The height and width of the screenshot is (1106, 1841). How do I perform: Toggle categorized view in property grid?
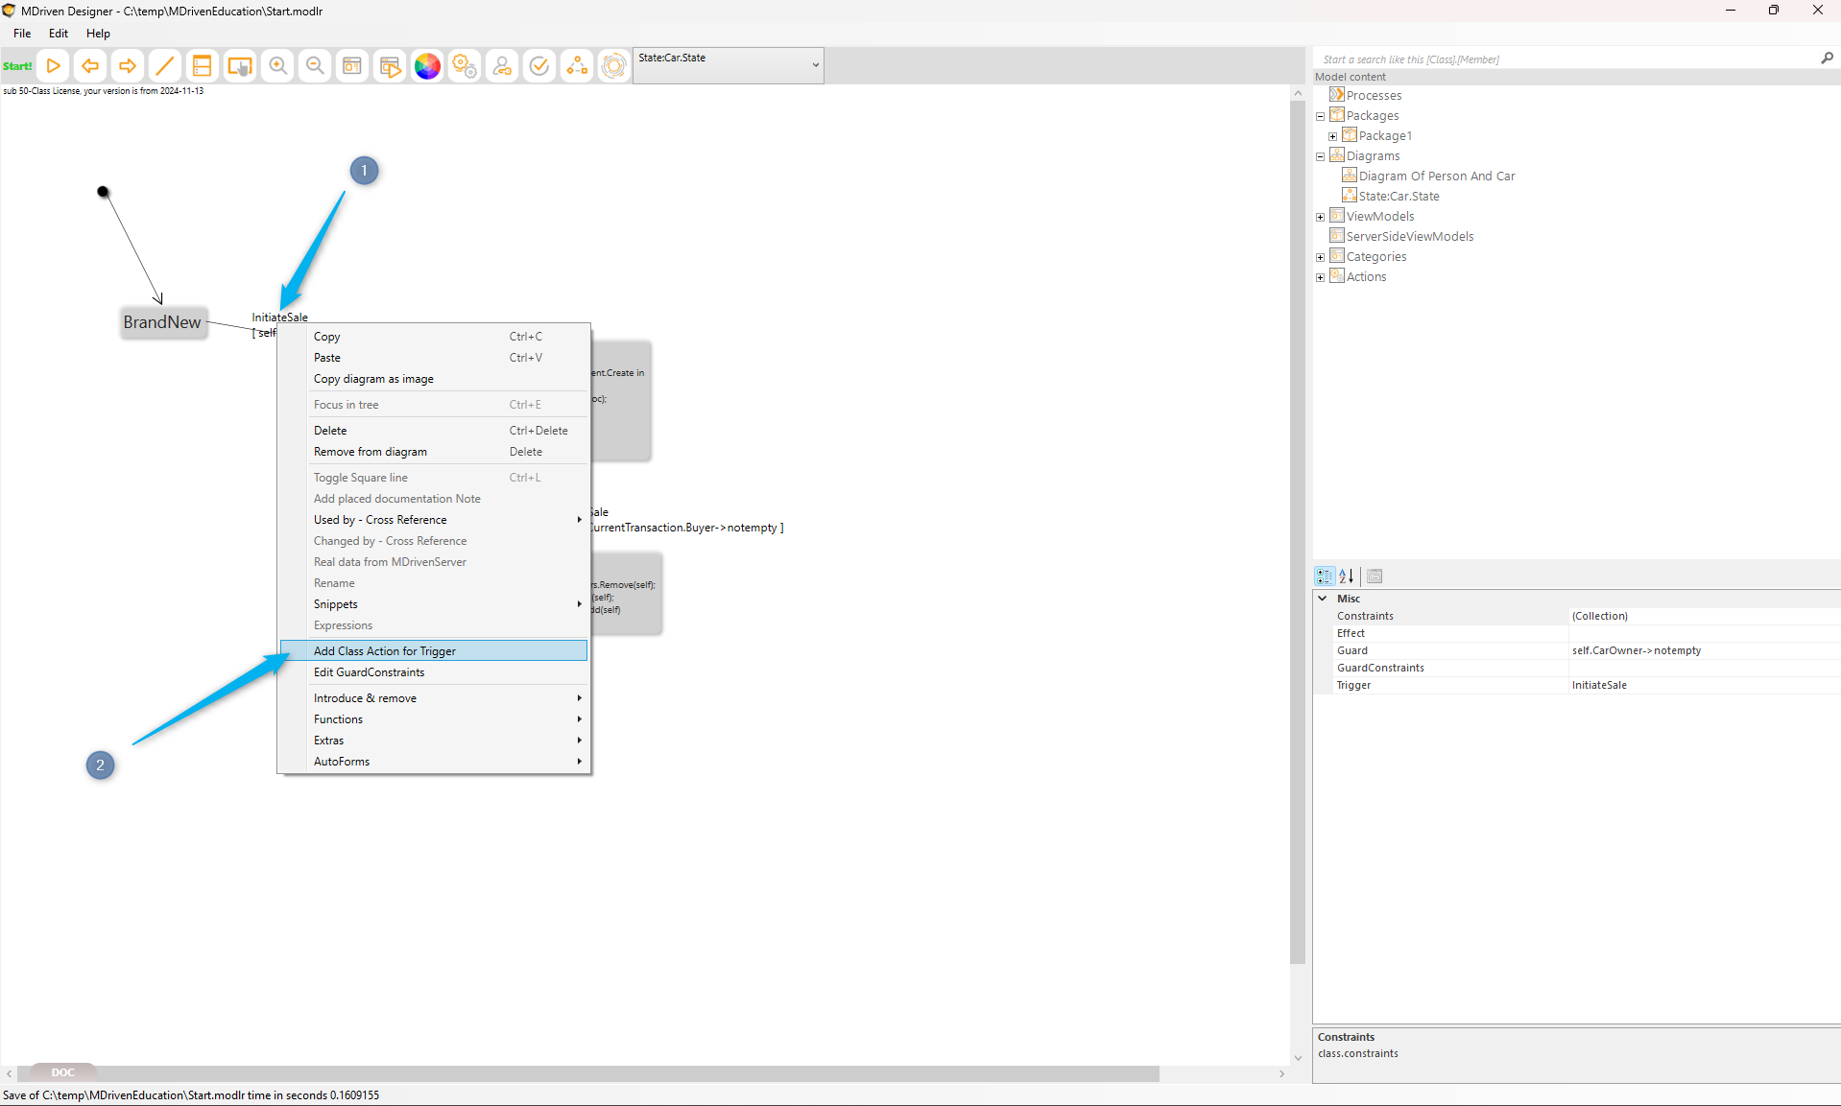[1325, 577]
